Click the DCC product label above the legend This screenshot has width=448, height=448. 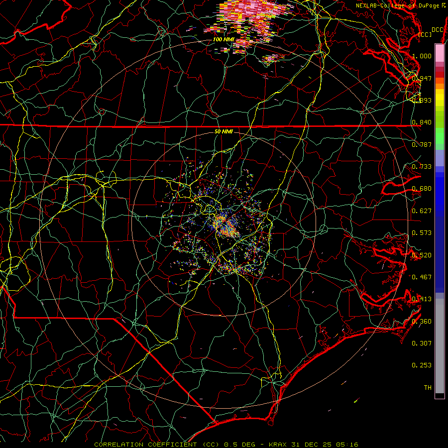point(437,29)
